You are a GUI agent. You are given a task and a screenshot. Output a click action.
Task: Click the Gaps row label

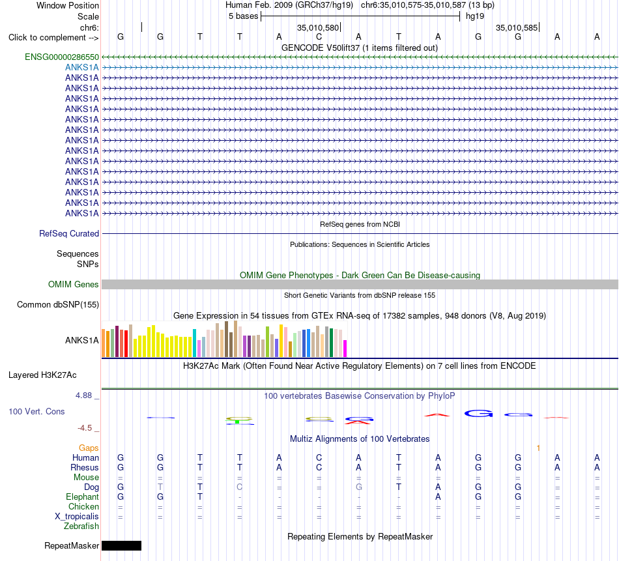pos(89,448)
